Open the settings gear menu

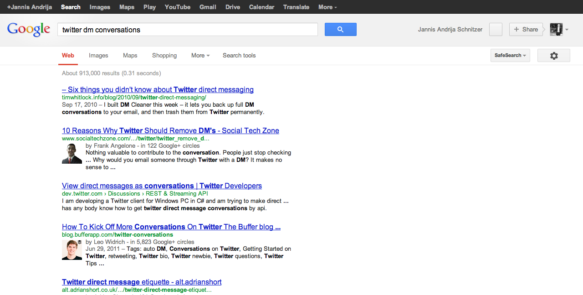click(554, 56)
